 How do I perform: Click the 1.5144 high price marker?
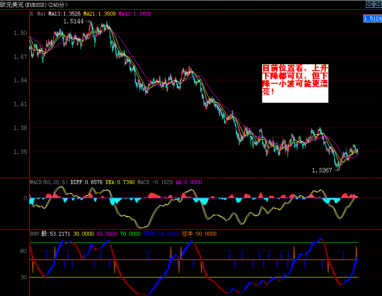coord(75,21)
